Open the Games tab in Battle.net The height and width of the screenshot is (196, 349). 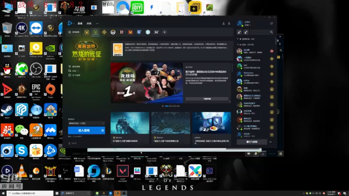click(x=80, y=24)
